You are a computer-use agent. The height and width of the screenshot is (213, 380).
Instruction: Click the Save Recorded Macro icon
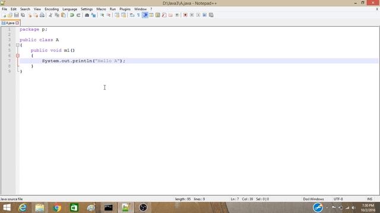(x=211, y=15)
